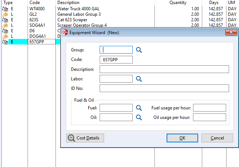239x167 pixels.
Task: Click the Oil usage per hour field
Action: pyautogui.click(x=210, y=117)
